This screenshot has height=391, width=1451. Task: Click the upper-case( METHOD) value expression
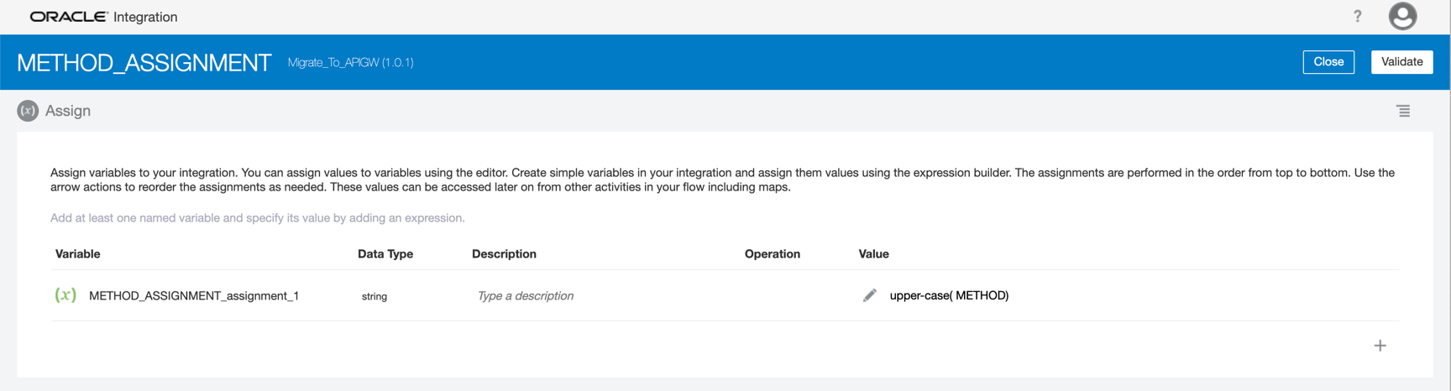pyautogui.click(x=949, y=295)
